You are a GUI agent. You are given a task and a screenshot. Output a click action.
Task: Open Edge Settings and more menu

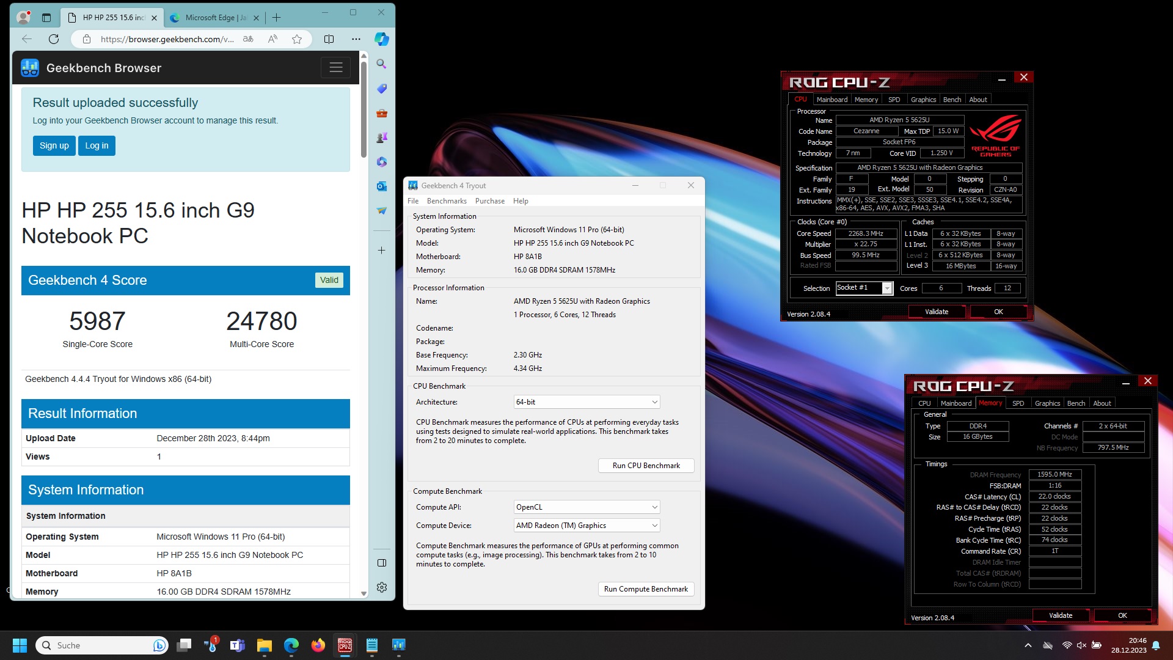tap(356, 39)
